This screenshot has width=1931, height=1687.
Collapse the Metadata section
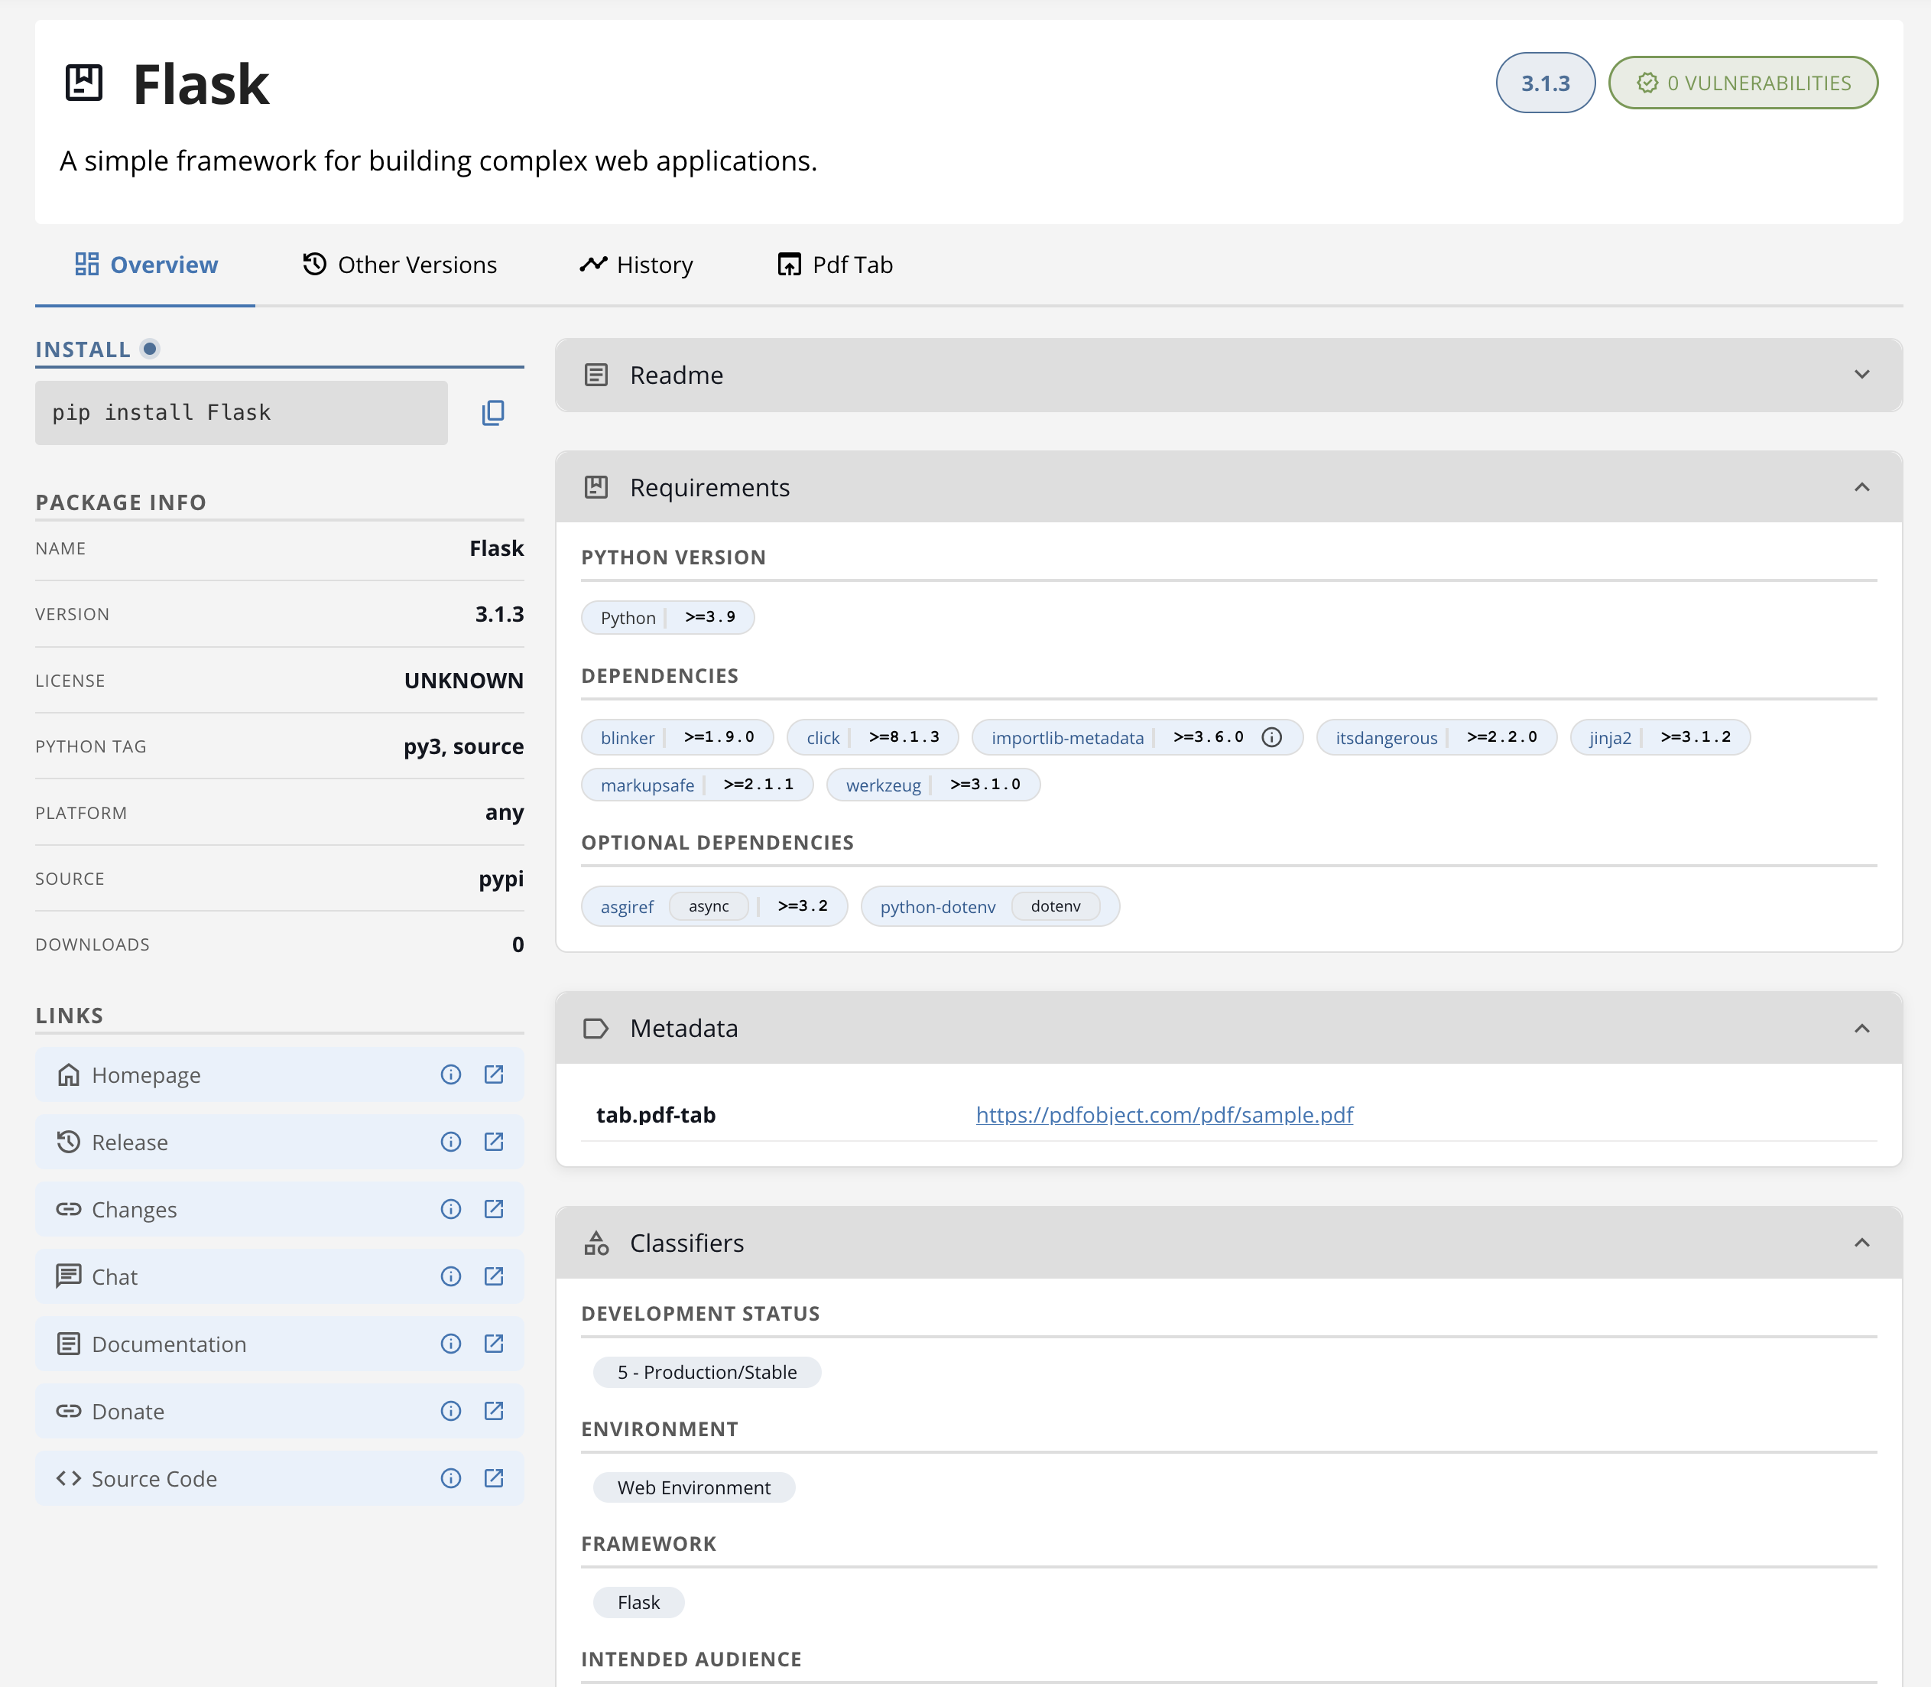pyautogui.click(x=1861, y=1028)
